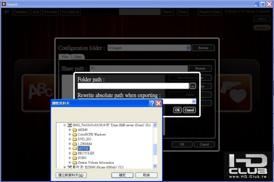The image size is (274, 182).
Task: Click the J_DRAMA folder icon
Action: click(75, 144)
